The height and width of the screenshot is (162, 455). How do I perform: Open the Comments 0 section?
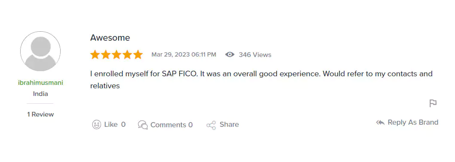coord(171,125)
